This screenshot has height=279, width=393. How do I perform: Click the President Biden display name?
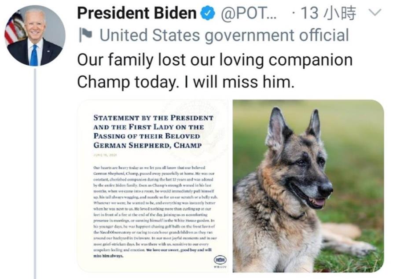tap(136, 14)
